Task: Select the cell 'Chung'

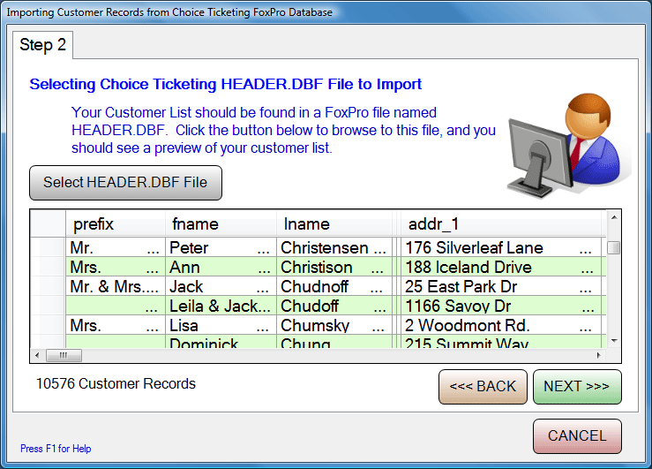Action: click(x=334, y=342)
